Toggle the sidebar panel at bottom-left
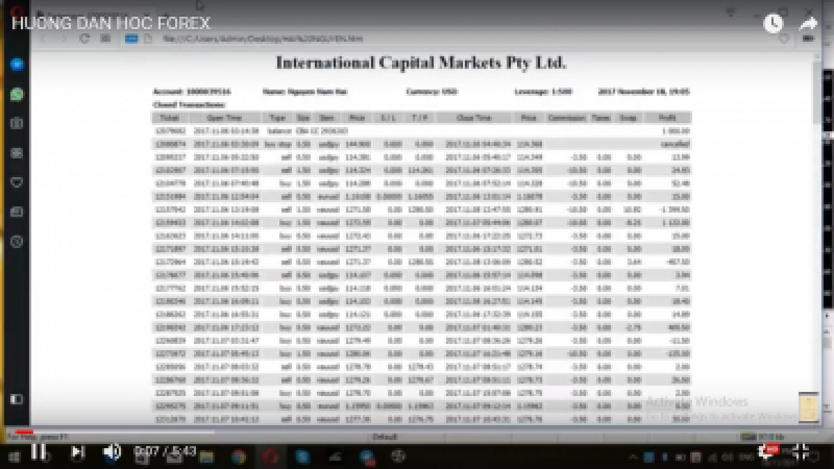Image resolution: width=834 pixels, height=469 pixels. (x=17, y=399)
